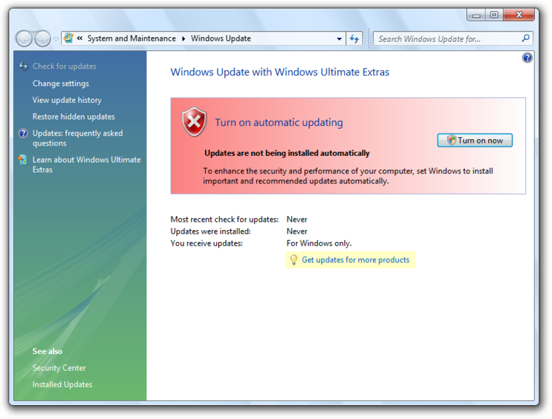Click the 'You receive updates:' label

click(x=206, y=243)
